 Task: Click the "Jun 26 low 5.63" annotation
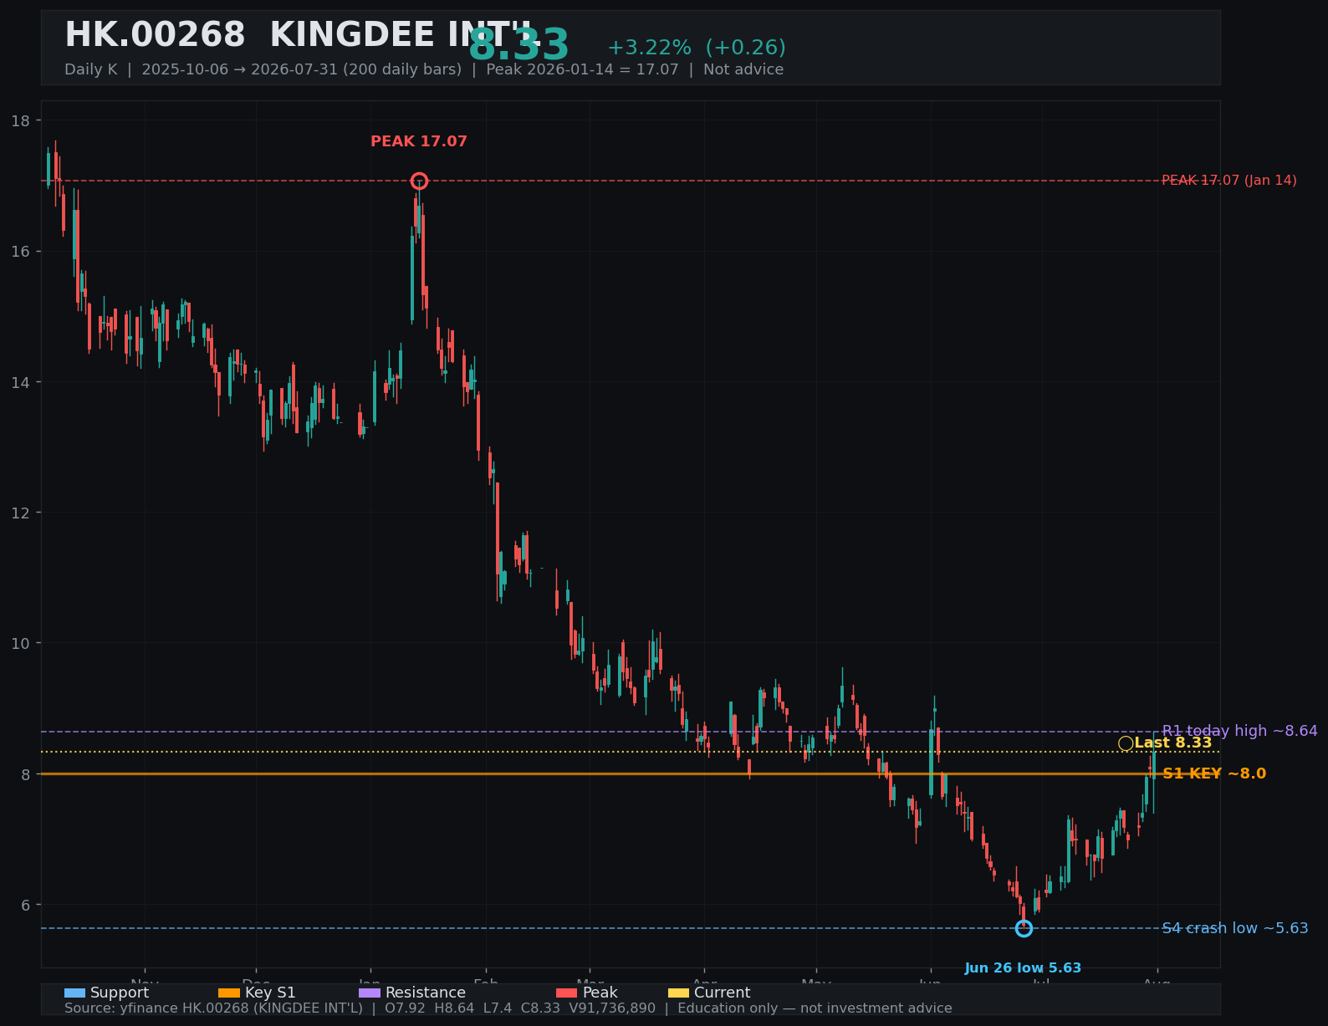1023,968
